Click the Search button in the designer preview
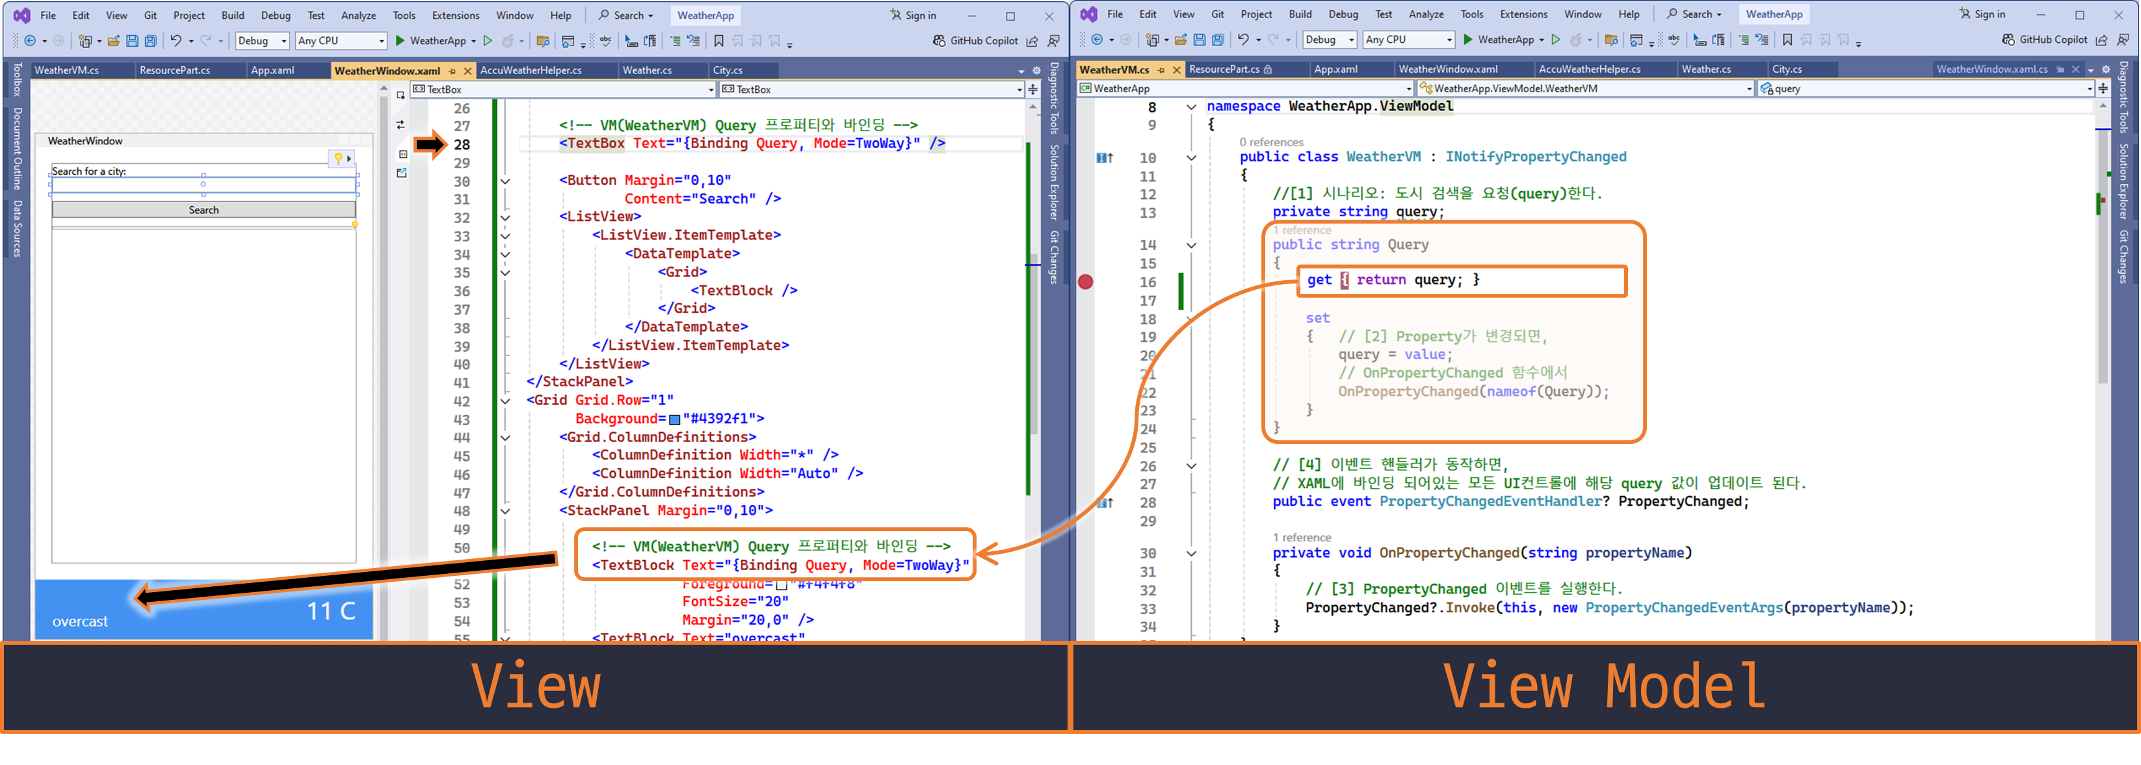This screenshot has width=2141, height=765. pyautogui.click(x=204, y=210)
